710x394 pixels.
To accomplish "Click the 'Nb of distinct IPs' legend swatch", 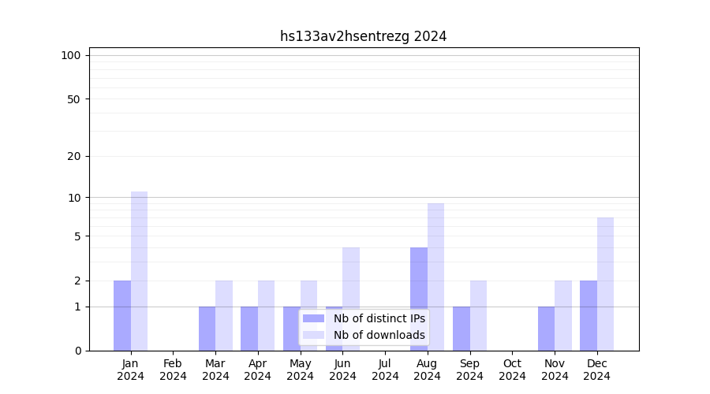I will (x=313, y=318).
